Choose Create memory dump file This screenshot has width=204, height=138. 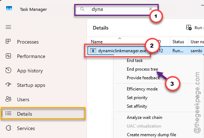pyautogui.click(x=151, y=135)
